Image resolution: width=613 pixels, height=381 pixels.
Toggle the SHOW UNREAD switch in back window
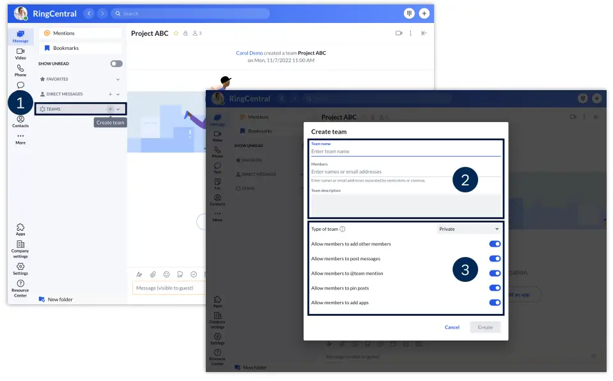tap(116, 64)
